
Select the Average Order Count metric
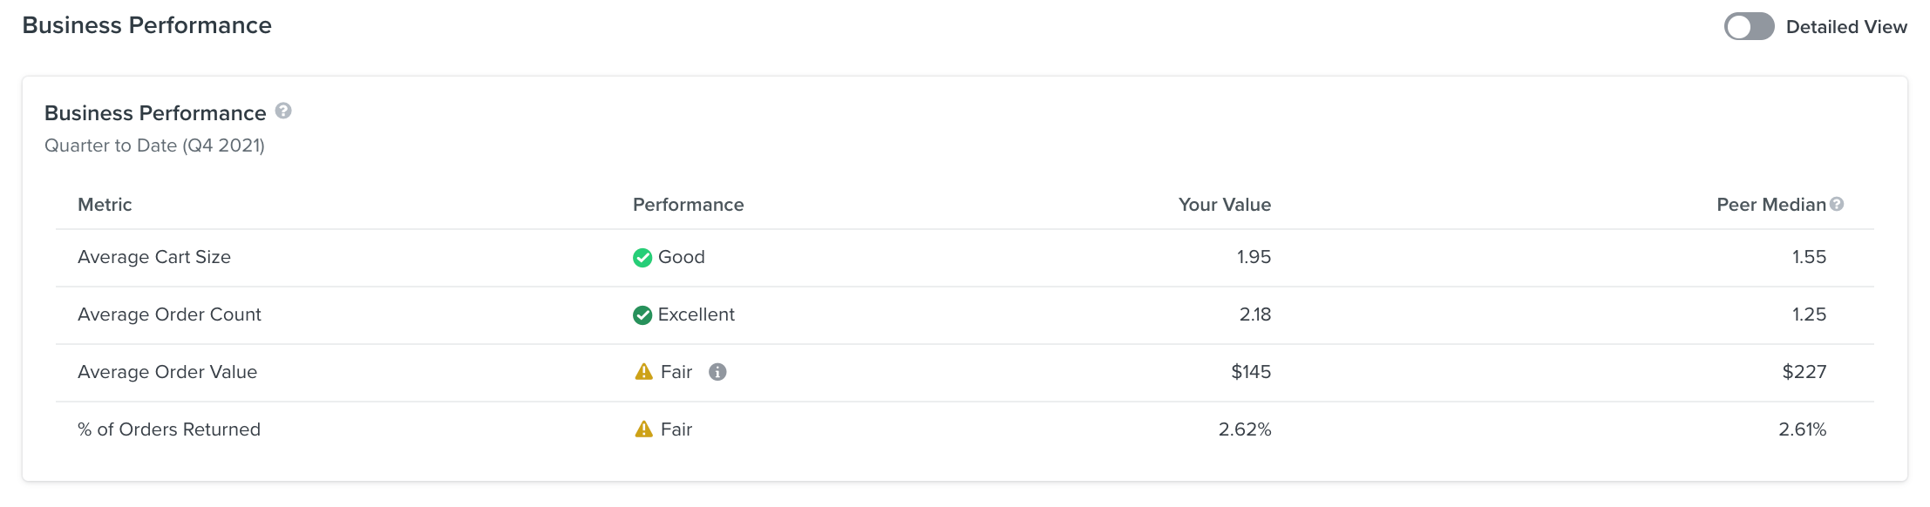[169, 314]
